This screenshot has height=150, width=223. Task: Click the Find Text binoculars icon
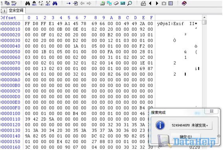click(28, 3)
